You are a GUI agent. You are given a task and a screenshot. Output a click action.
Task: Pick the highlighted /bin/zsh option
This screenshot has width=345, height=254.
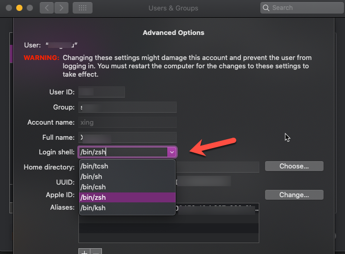127,197
